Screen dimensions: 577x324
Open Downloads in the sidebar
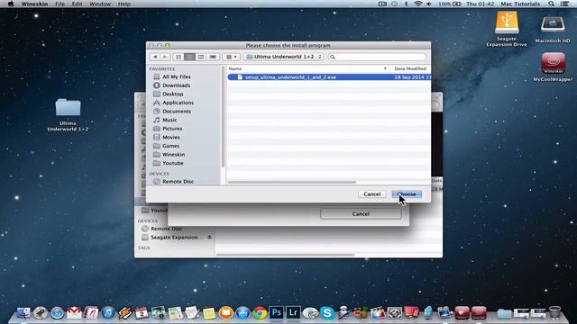(x=177, y=85)
